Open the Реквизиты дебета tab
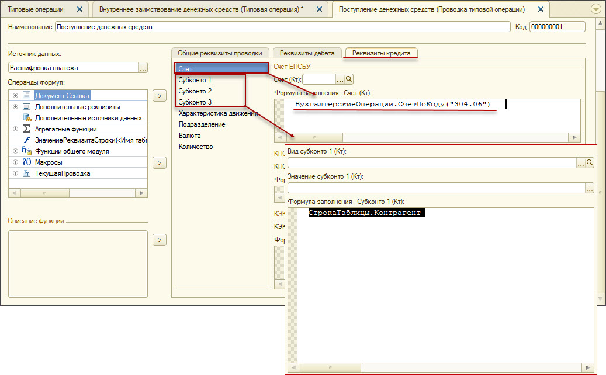The width and height of the screenshot is (606, 375). coord(307,53)
